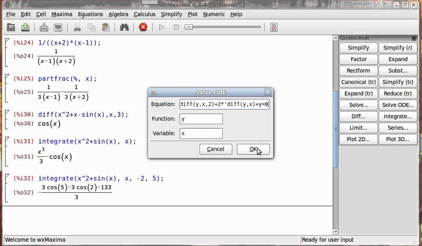Click the Cut scissors icon
This screenshot has width=422, height=246.
(x=77, y=27)
